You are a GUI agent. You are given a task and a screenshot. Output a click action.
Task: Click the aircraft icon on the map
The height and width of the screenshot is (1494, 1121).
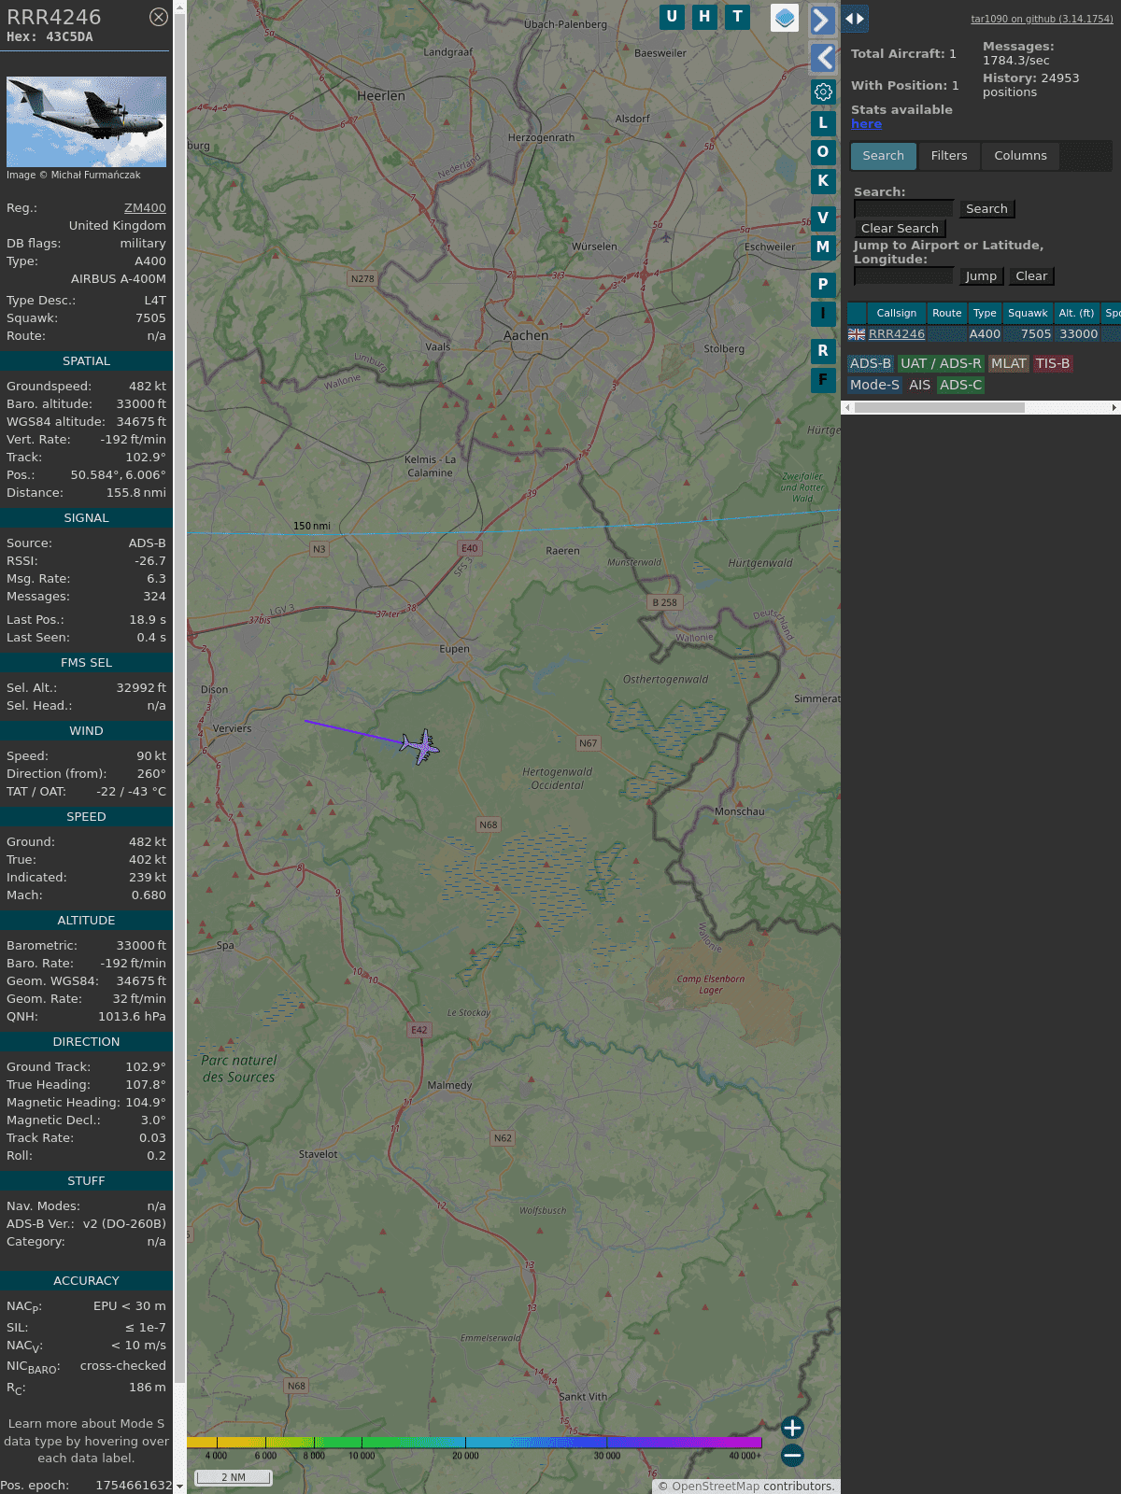[420, 746]
